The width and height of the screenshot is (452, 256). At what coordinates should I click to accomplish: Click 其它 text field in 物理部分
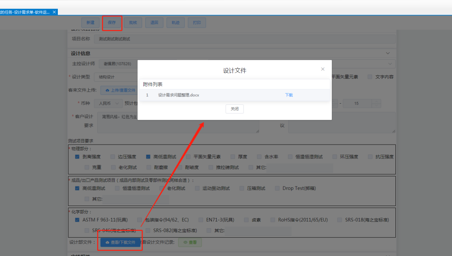(x=300, y=167)
